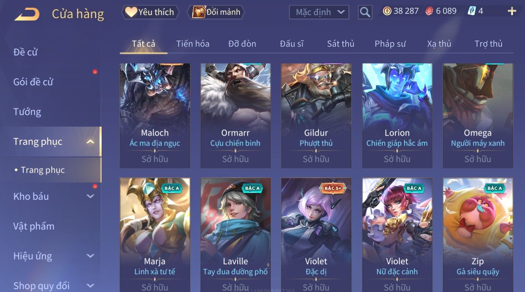
Task: Go to Tướng in sidebar
Action: pyautogui.click(x=27, y=112)
